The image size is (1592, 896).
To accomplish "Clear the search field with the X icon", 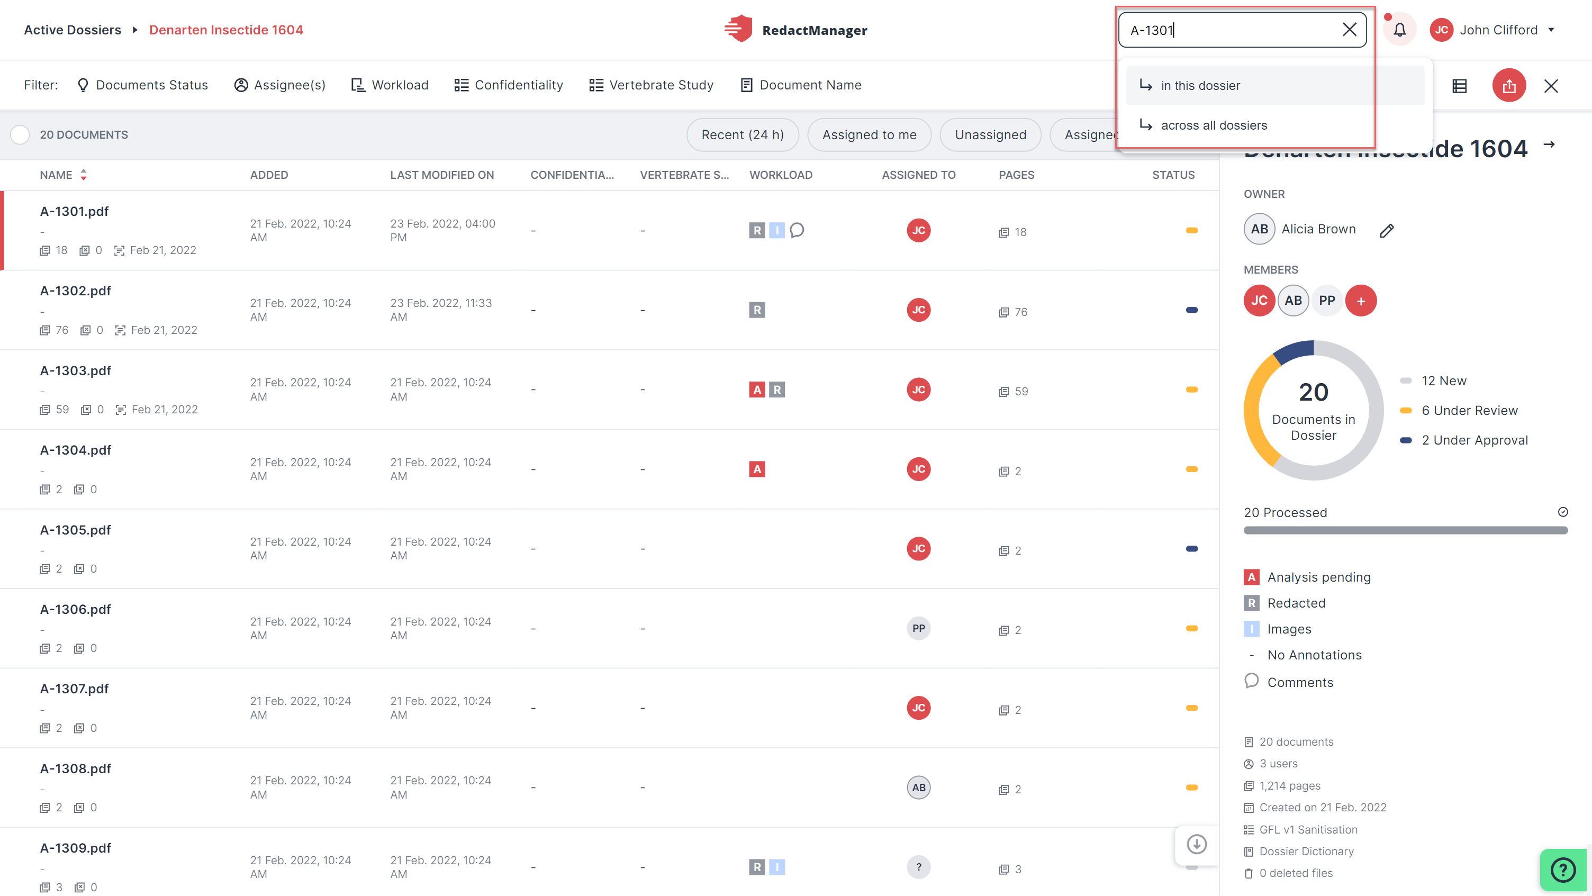I will (1349, 30).
